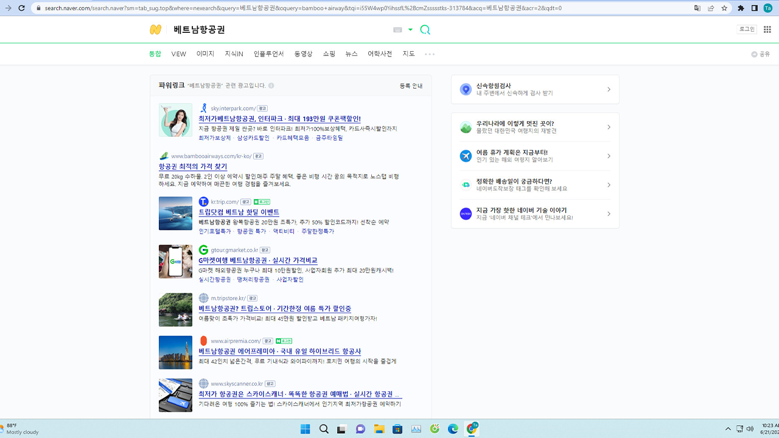
Task: Bookmark this page with the star icon
Action: [x=724, y=9]
